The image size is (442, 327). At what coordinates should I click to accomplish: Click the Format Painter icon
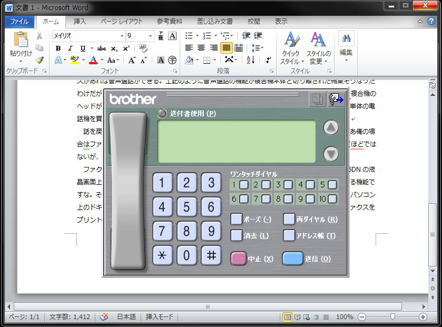40,59
